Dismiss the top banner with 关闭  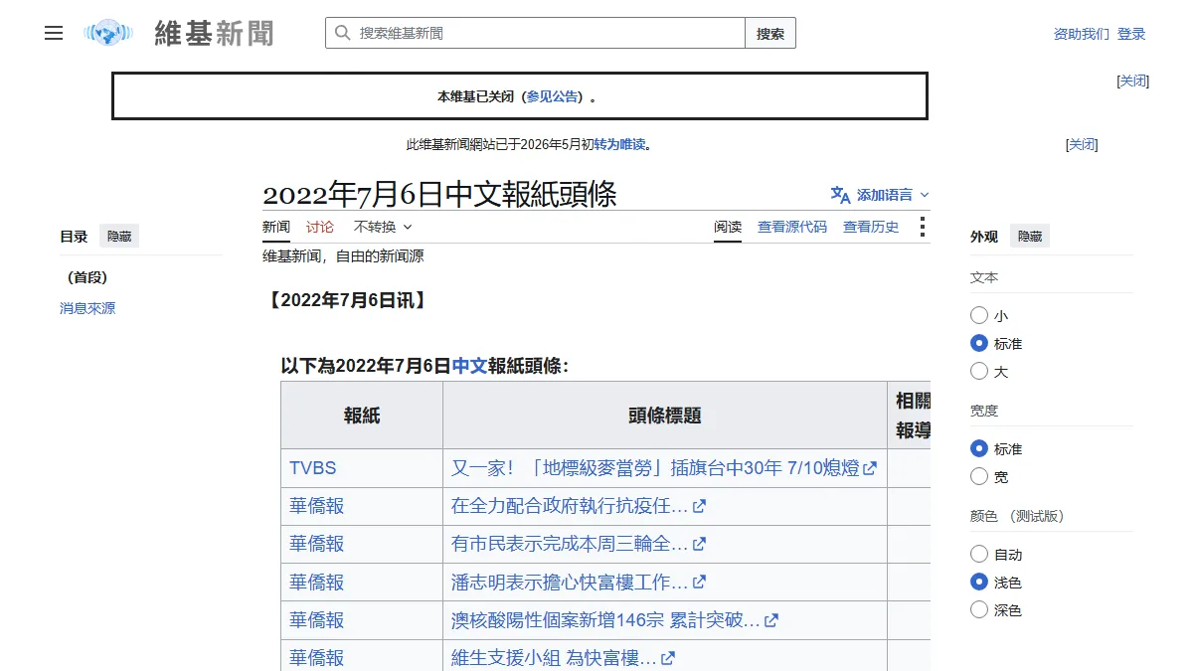(1133, 81)
